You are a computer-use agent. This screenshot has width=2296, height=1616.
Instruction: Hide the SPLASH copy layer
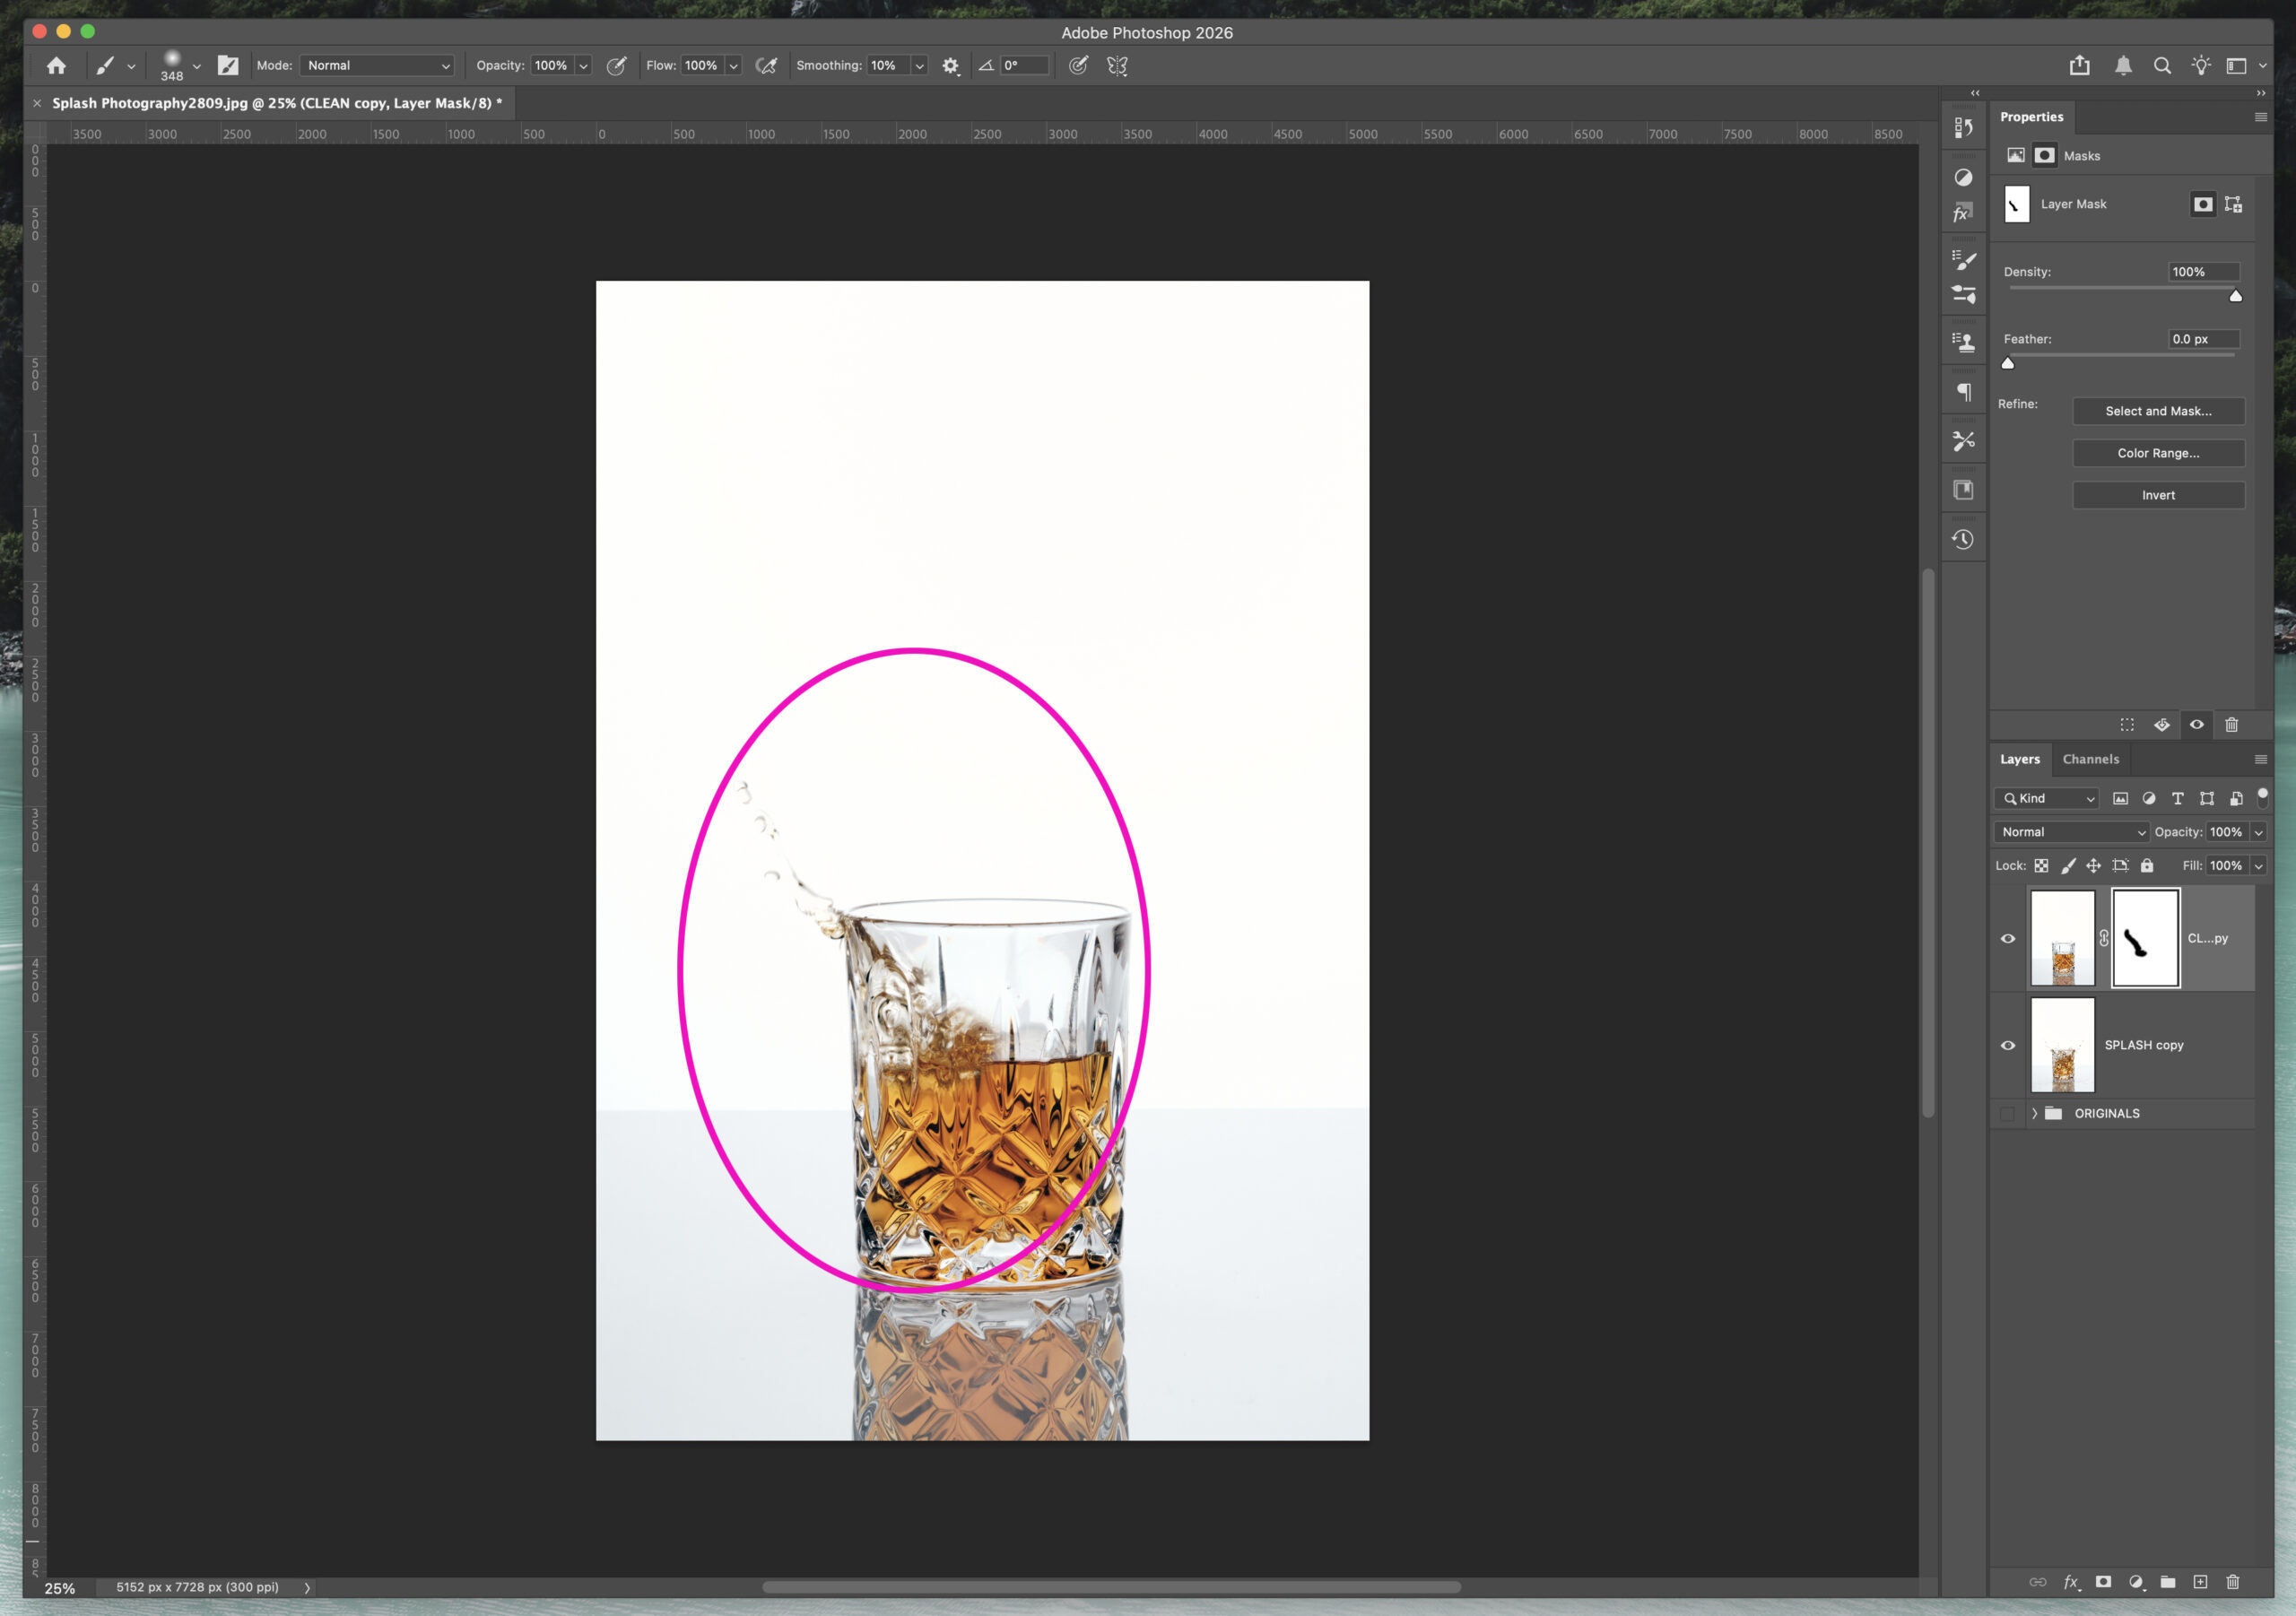2008,1045
